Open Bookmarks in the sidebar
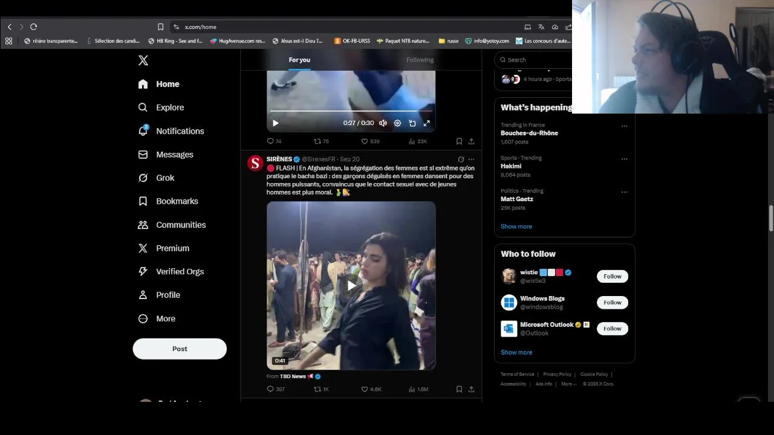 tap(168, 201)
